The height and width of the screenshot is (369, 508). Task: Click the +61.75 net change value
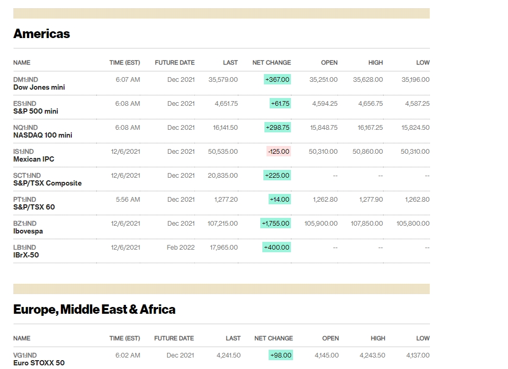click(x=280, y=104)
